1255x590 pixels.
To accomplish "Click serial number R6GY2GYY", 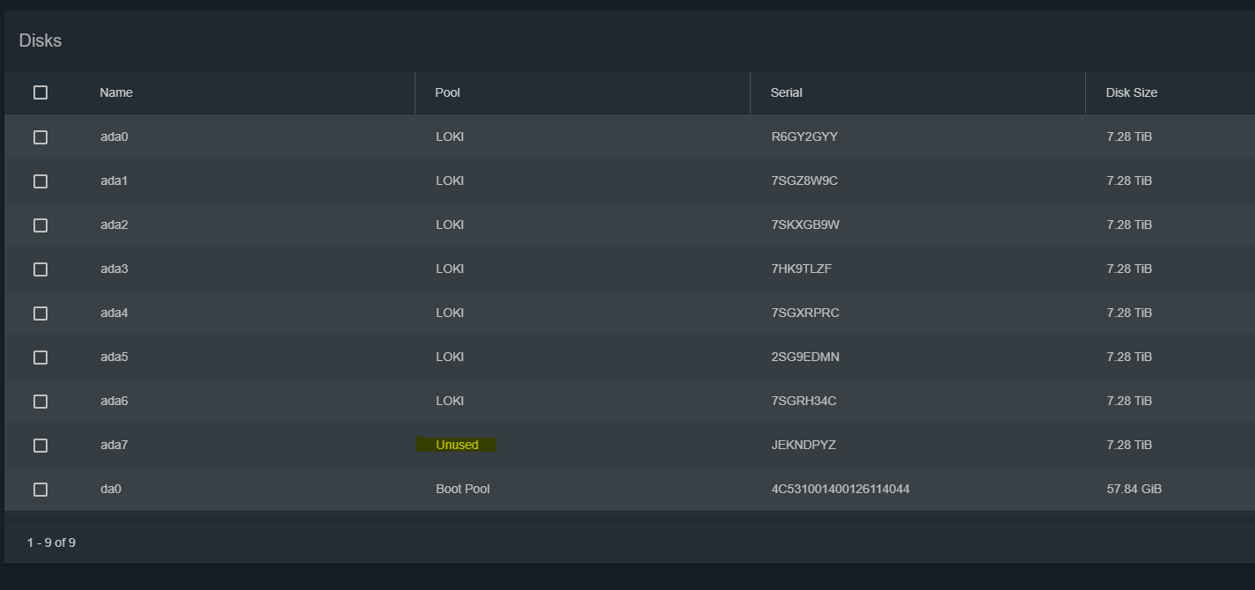I will coord(804,136).
